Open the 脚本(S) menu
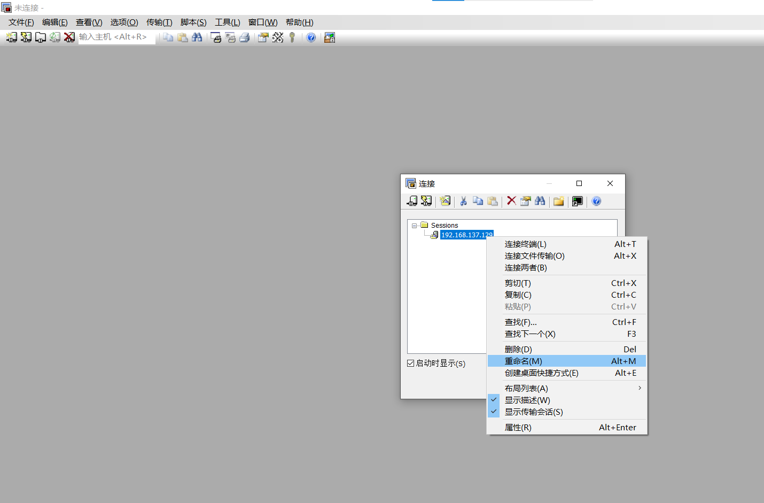Viewport: 764px width, 503px height. pos(193,22)
